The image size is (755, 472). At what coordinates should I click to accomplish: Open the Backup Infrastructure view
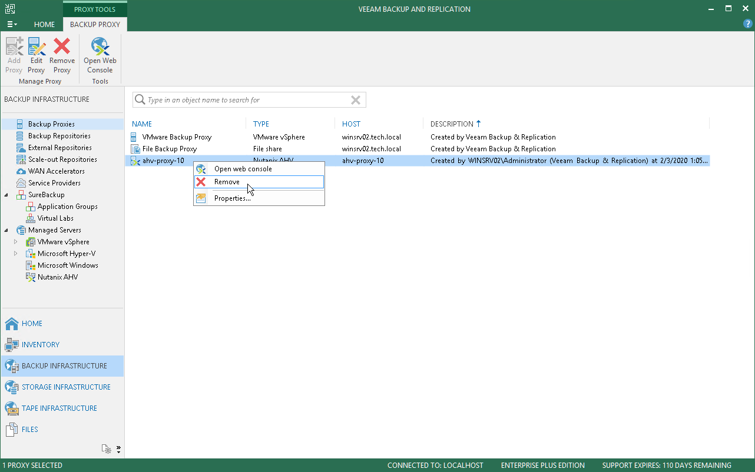tap(62, 366)
